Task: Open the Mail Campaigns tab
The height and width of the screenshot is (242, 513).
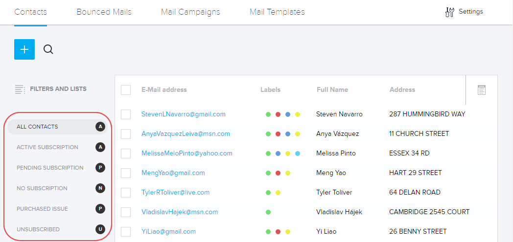Action: (190, 12)
